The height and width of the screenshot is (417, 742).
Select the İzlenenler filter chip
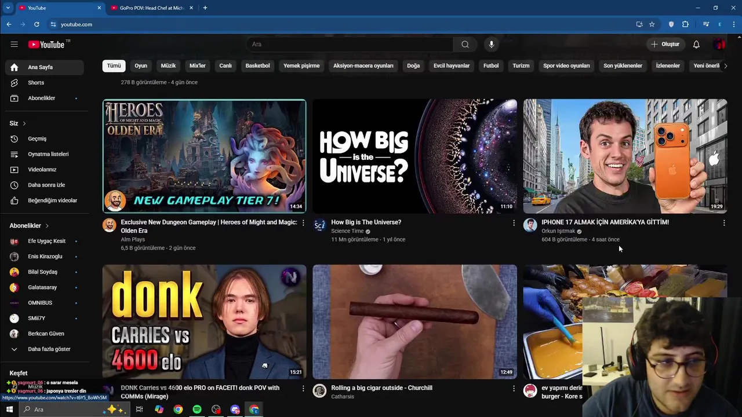click(x=668, y=66)
